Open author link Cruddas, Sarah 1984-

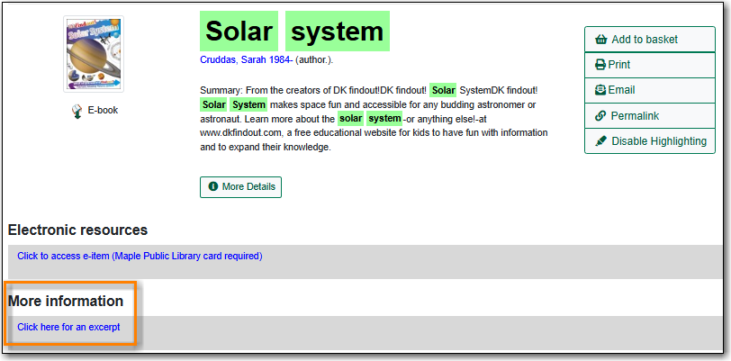coord(246,60)
